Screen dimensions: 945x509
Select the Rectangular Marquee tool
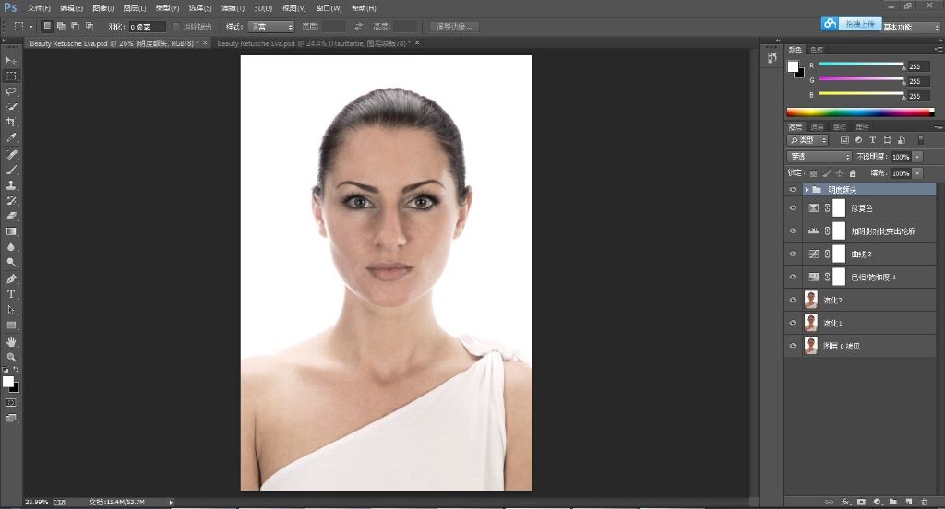coord(11,76)
